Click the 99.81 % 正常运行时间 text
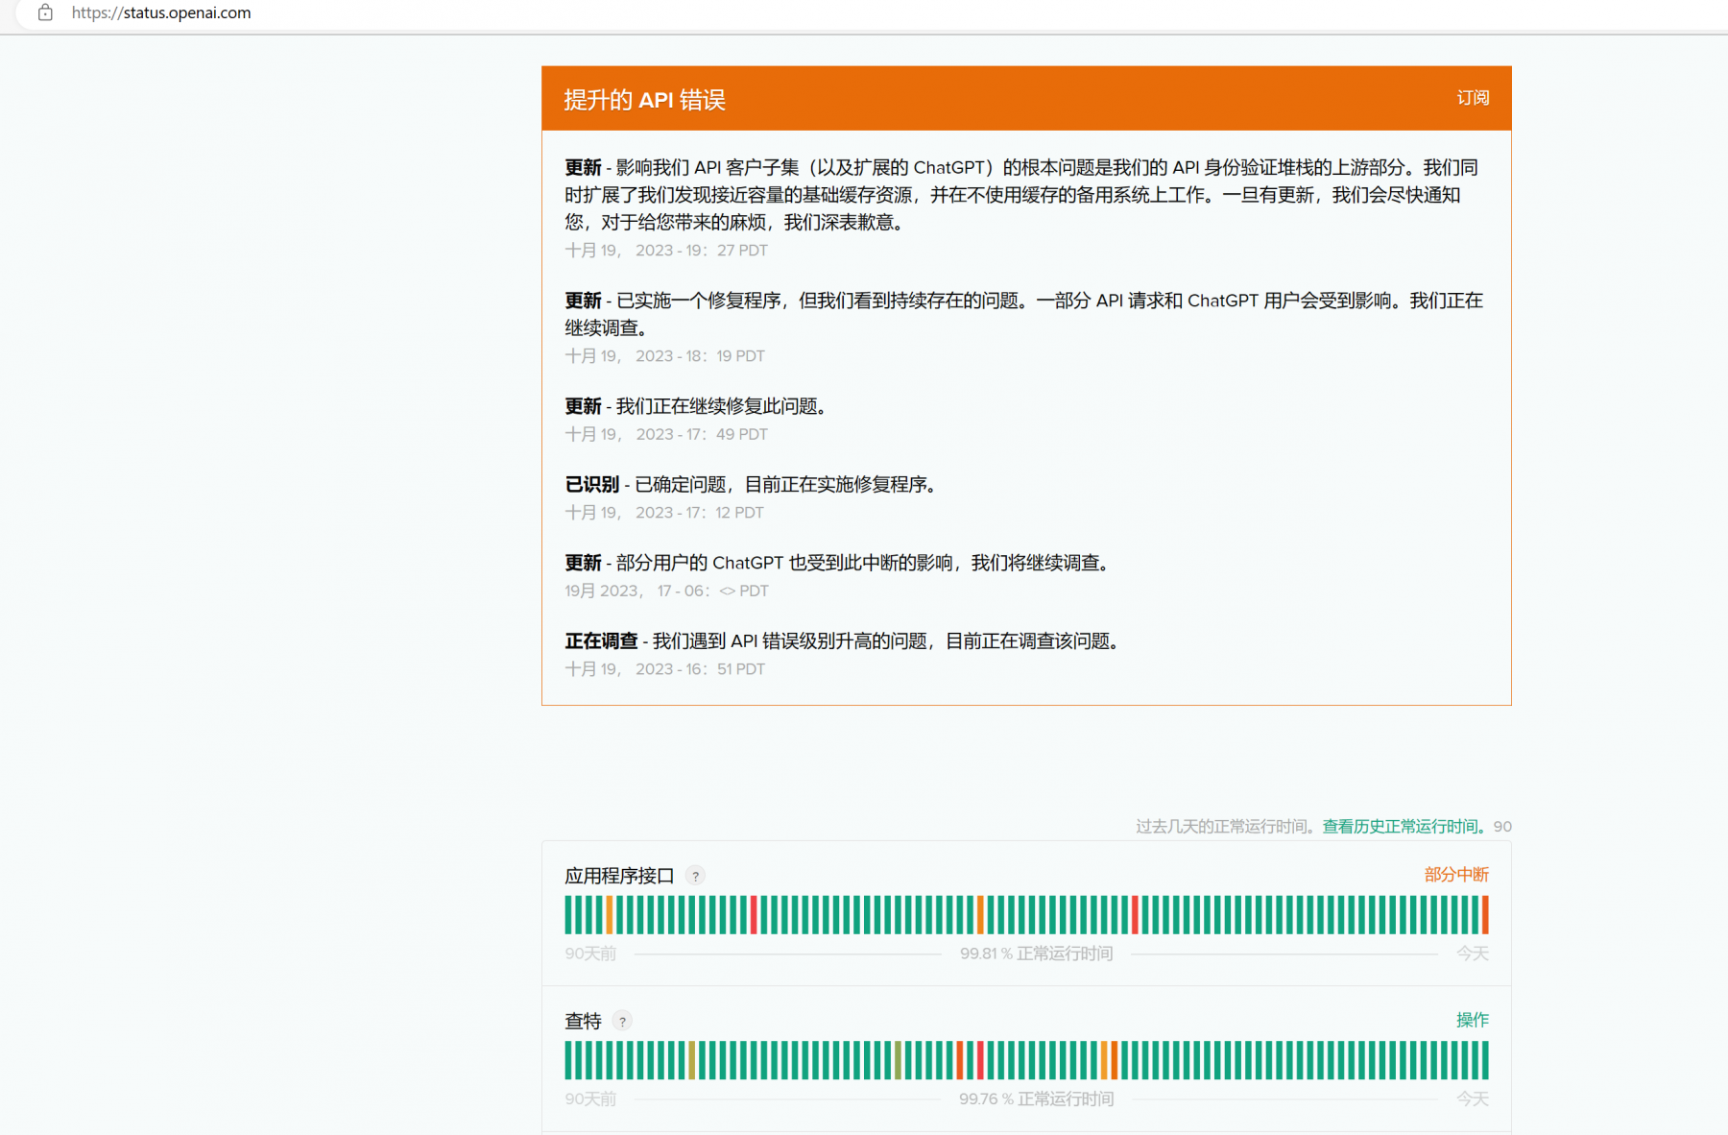Image resolution: width=1728 pixels, height=1135 pixels. tap(1036, 954)
